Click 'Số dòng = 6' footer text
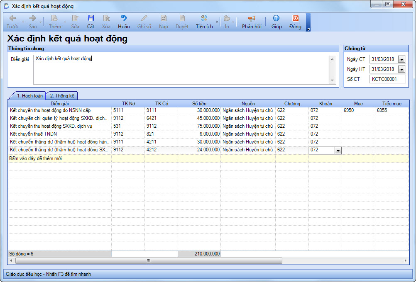 [21, 254]
